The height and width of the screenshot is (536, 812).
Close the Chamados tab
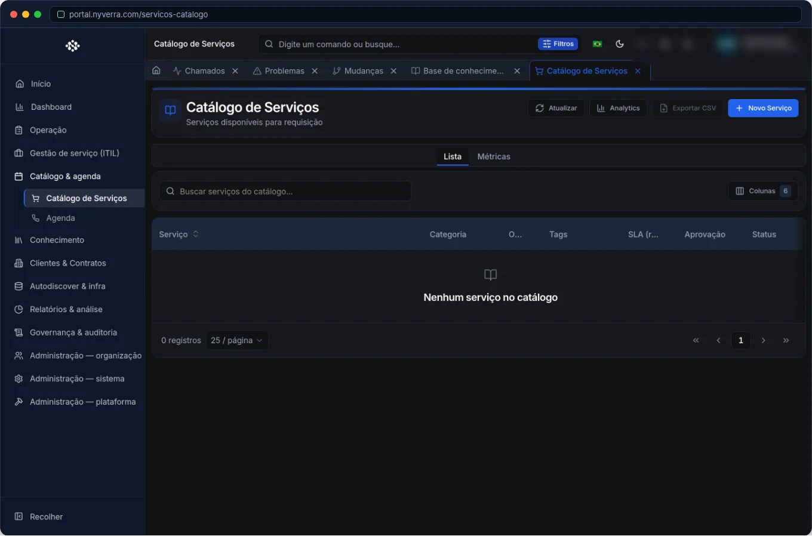click(235, 71)
